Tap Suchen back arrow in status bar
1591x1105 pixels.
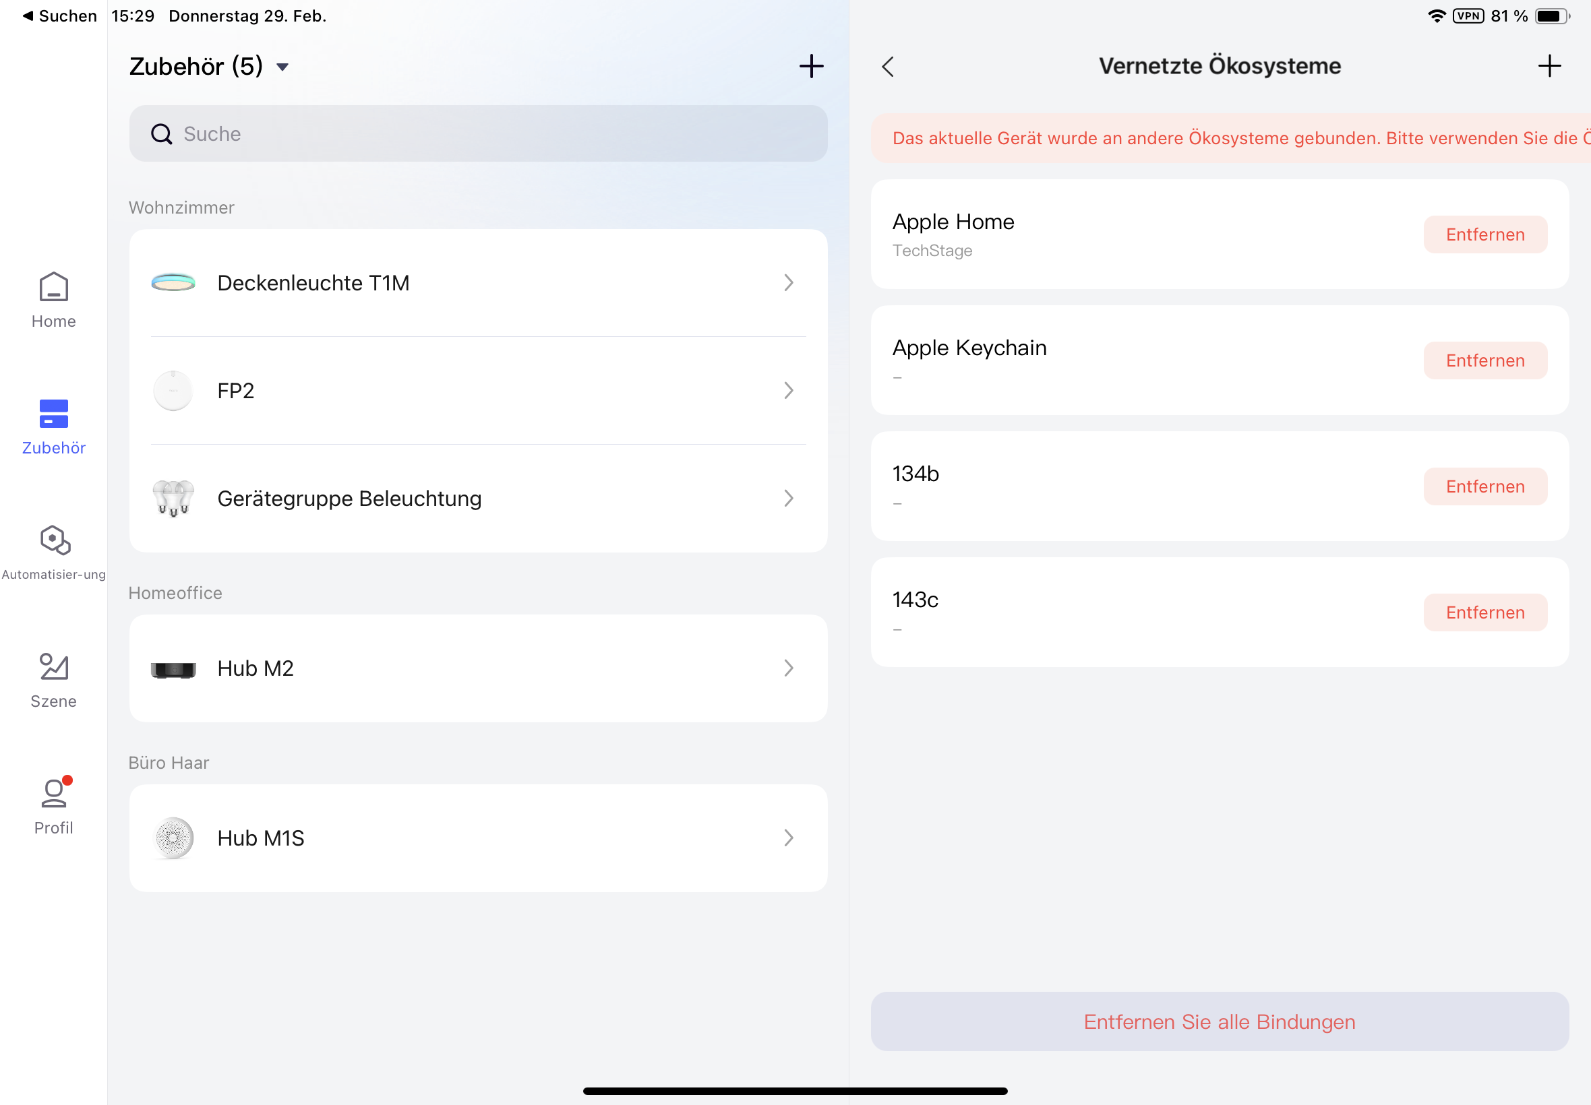pyautogui.click(x=59, y=16)
